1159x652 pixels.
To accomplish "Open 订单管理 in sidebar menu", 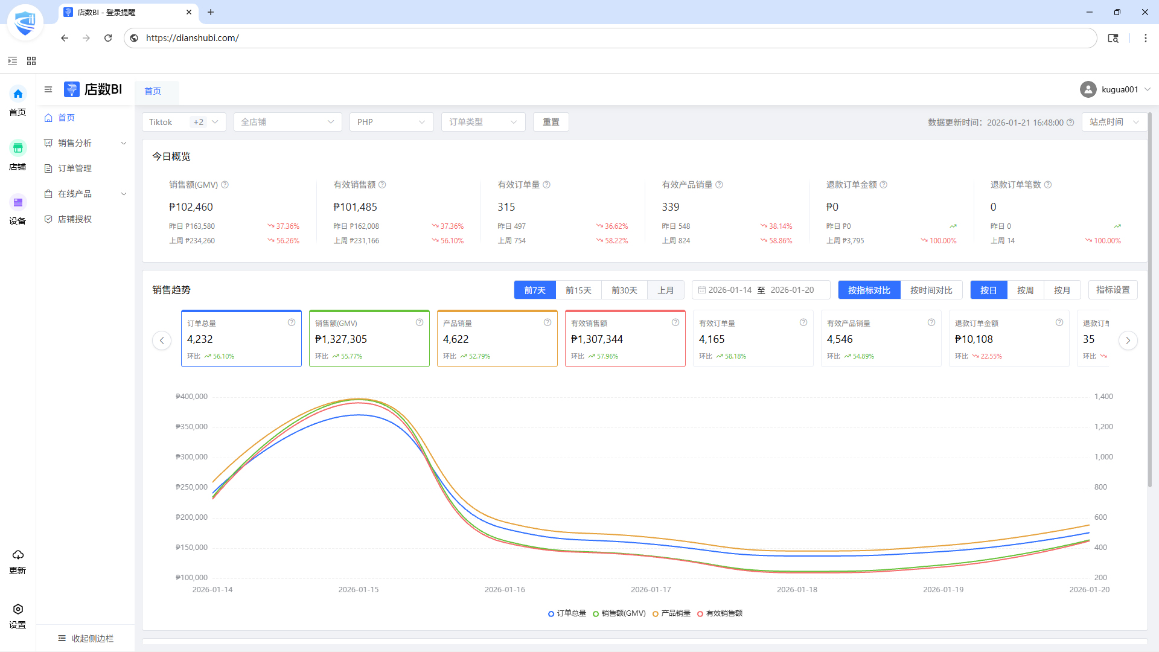I will click(x=75, y=168).
